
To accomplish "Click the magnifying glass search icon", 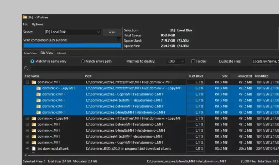I will tap(26, 68).
